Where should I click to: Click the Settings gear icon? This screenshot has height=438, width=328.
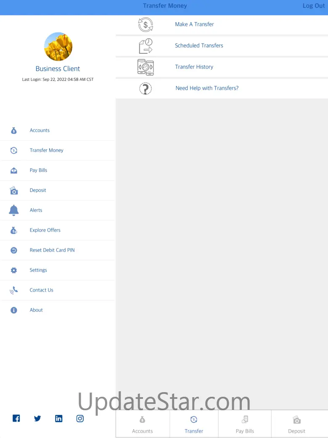click(14, 271)
